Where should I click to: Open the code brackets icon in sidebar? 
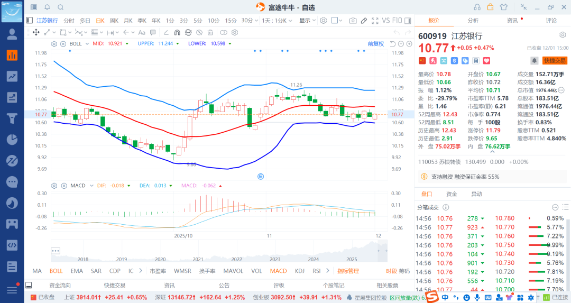coord(12,245)
